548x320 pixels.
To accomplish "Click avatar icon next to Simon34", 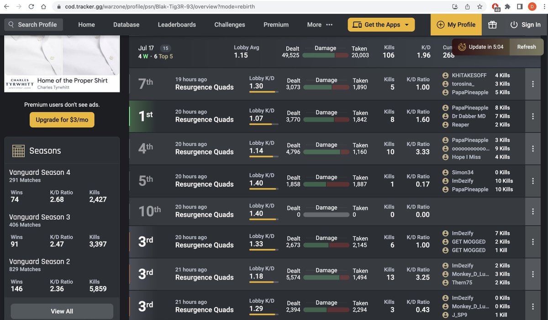I will click(445, 173).
